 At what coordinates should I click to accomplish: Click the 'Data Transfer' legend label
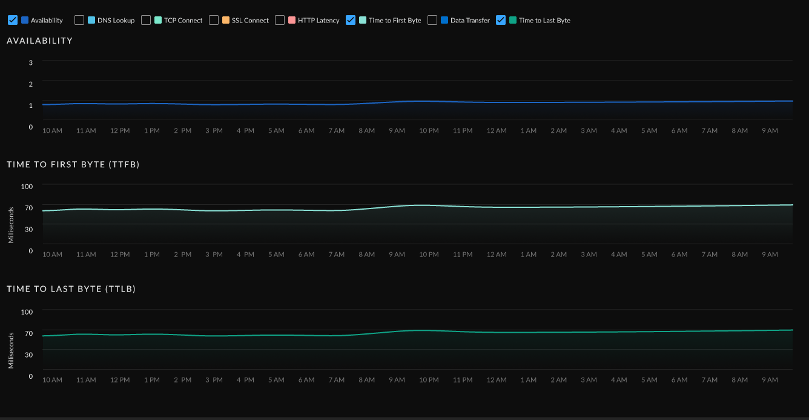(x=470, y=21)
